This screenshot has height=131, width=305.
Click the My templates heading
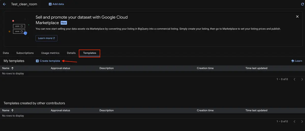(x=14, y=61)
